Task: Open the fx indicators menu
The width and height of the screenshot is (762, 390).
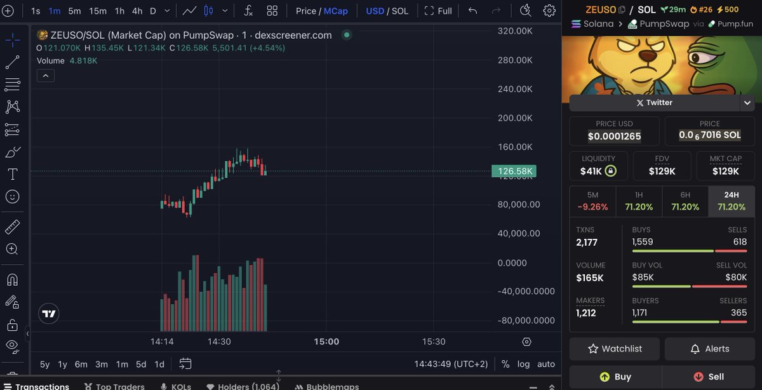Action: tap(248, 11)
